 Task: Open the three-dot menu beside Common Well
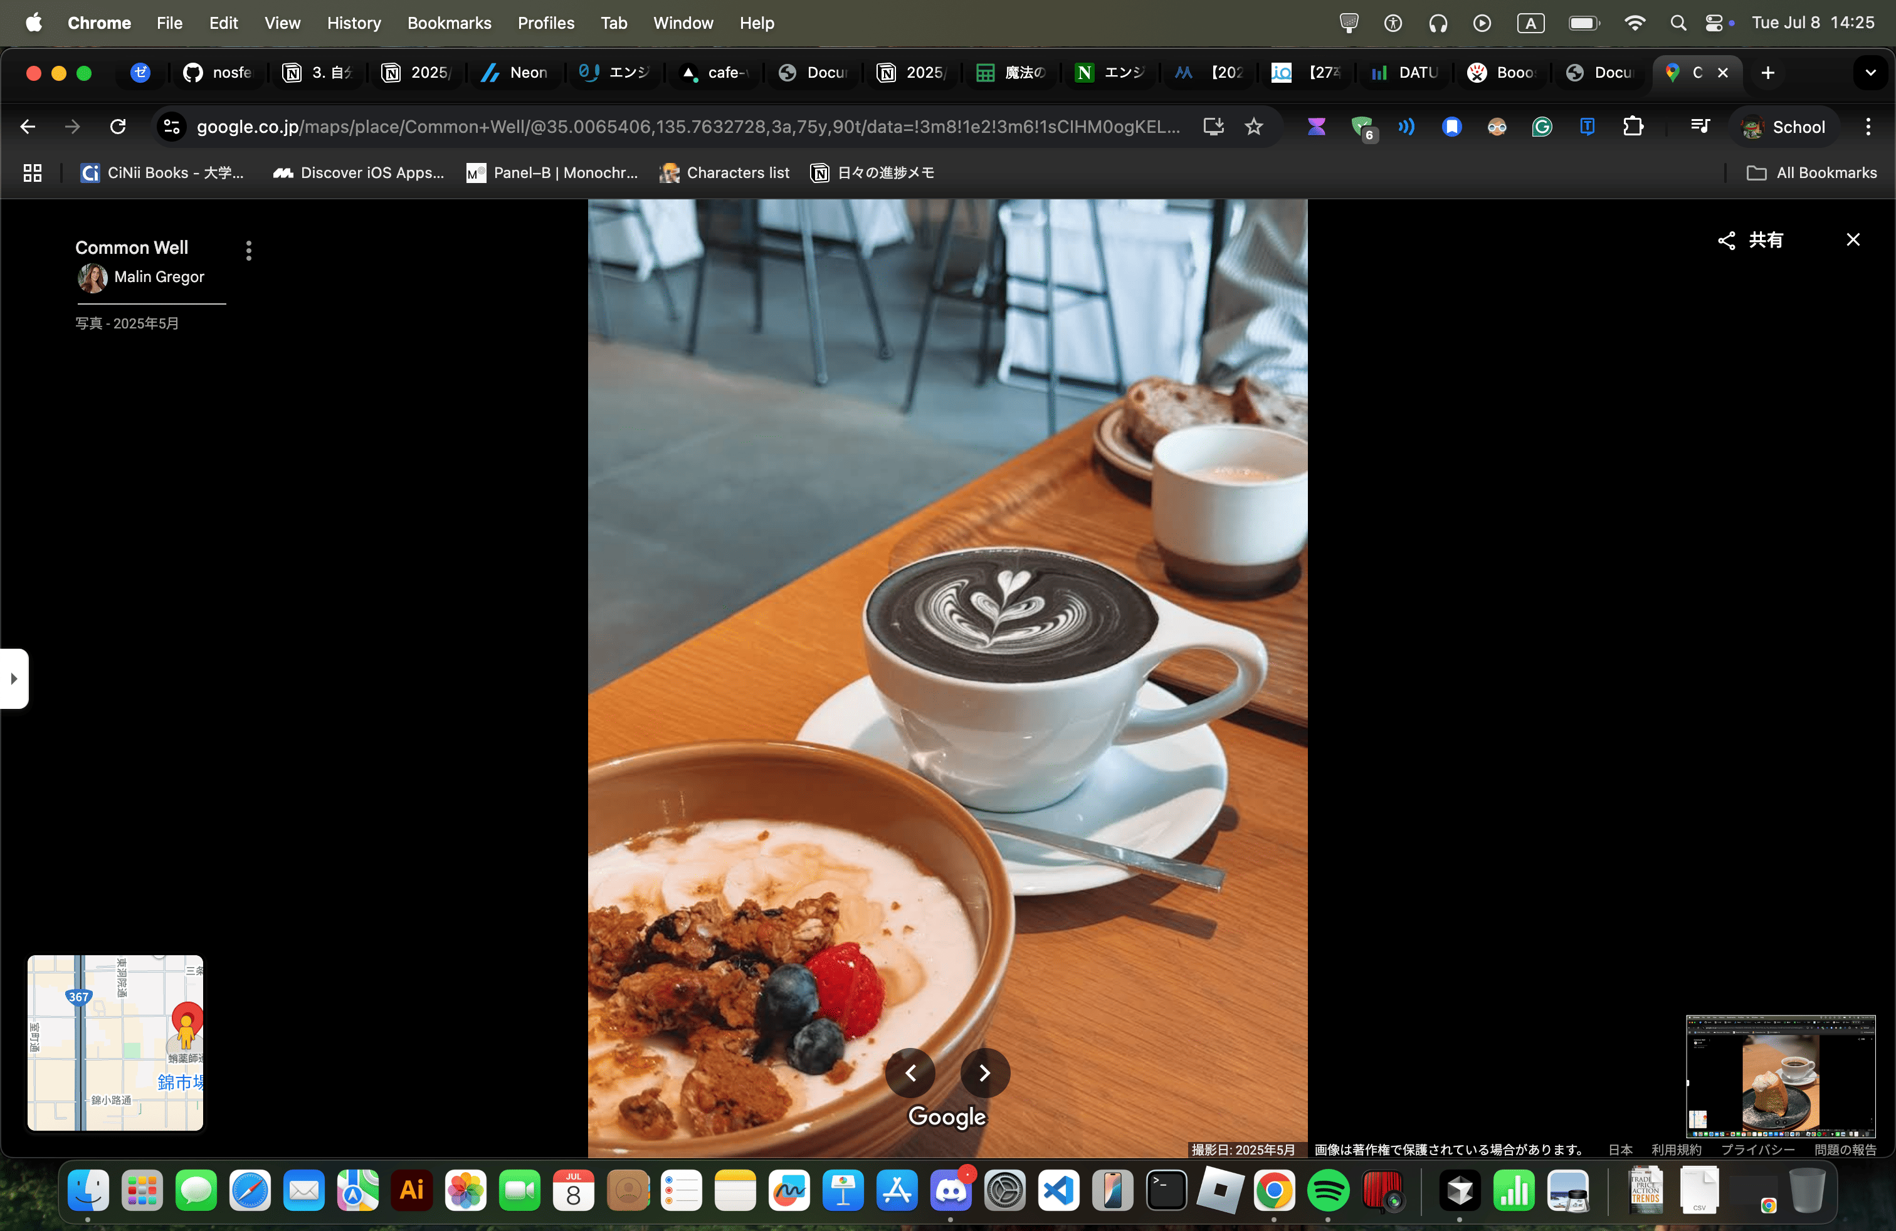(x=248, y=251)
